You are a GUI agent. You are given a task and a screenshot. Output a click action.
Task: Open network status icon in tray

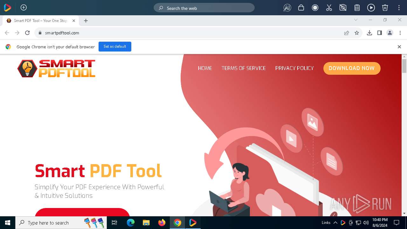(x=358, y=223)
